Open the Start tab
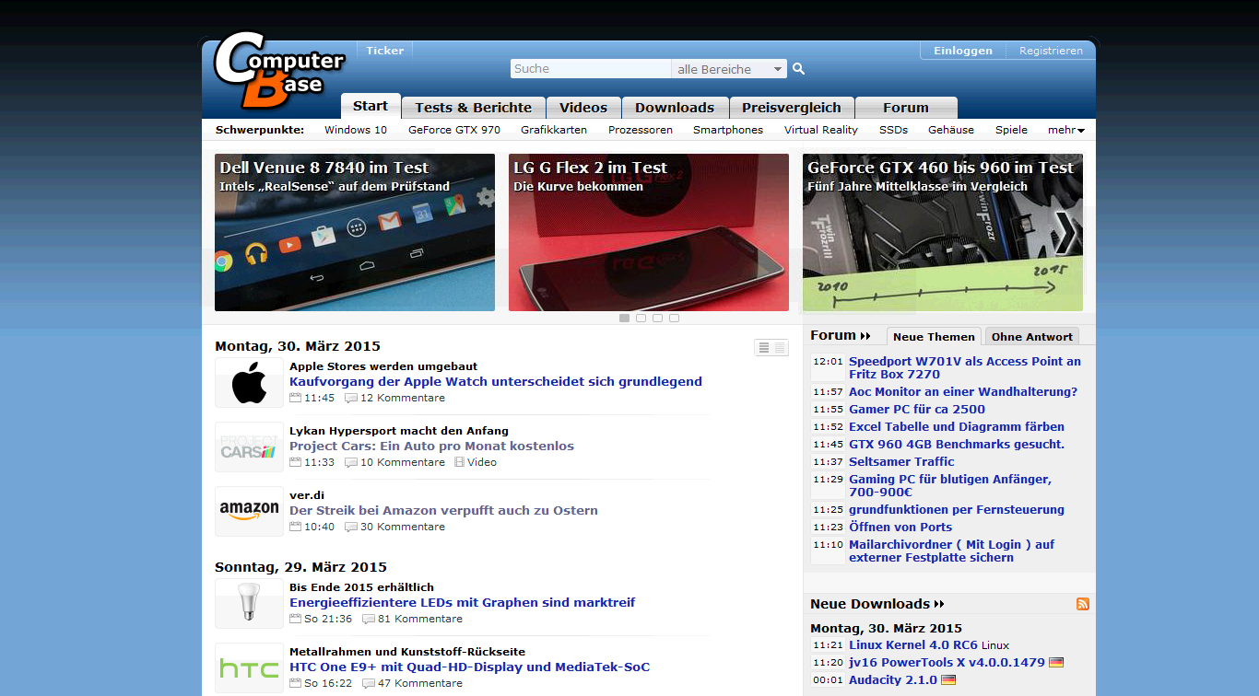 [371, 106]
